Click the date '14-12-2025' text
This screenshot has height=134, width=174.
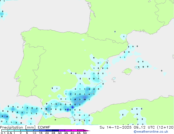pos(119,127)
